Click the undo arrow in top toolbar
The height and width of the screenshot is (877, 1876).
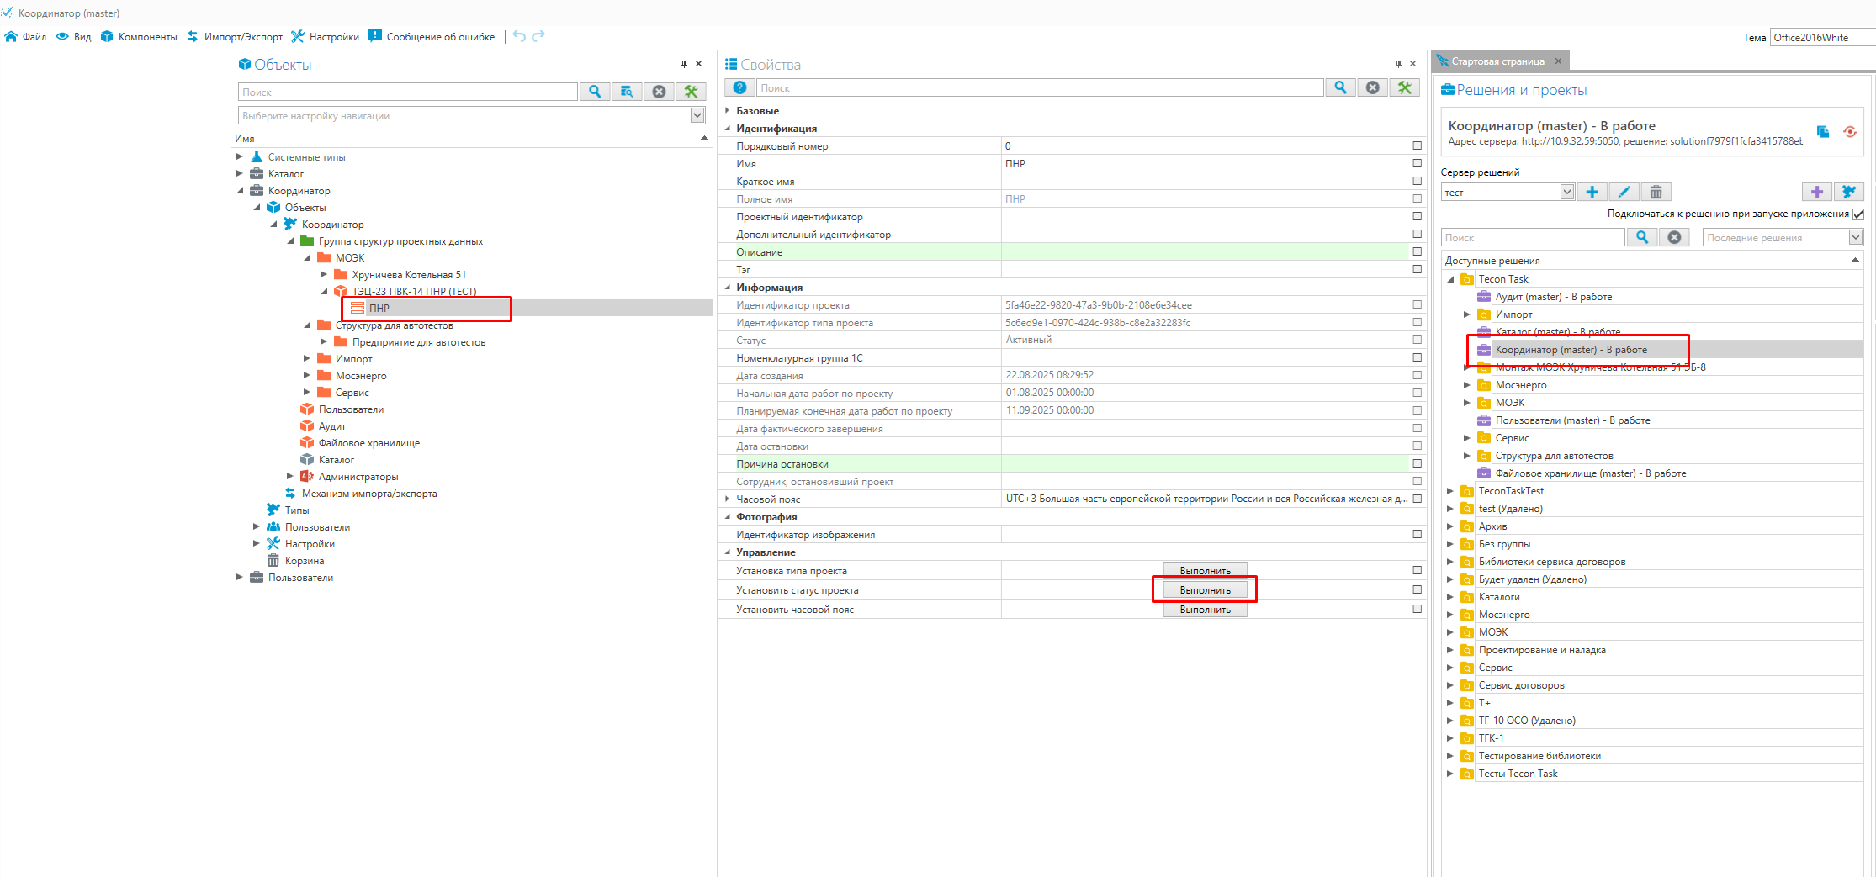point(519,36)
